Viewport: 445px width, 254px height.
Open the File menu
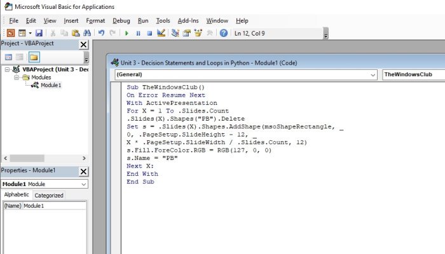coord(13,21)
